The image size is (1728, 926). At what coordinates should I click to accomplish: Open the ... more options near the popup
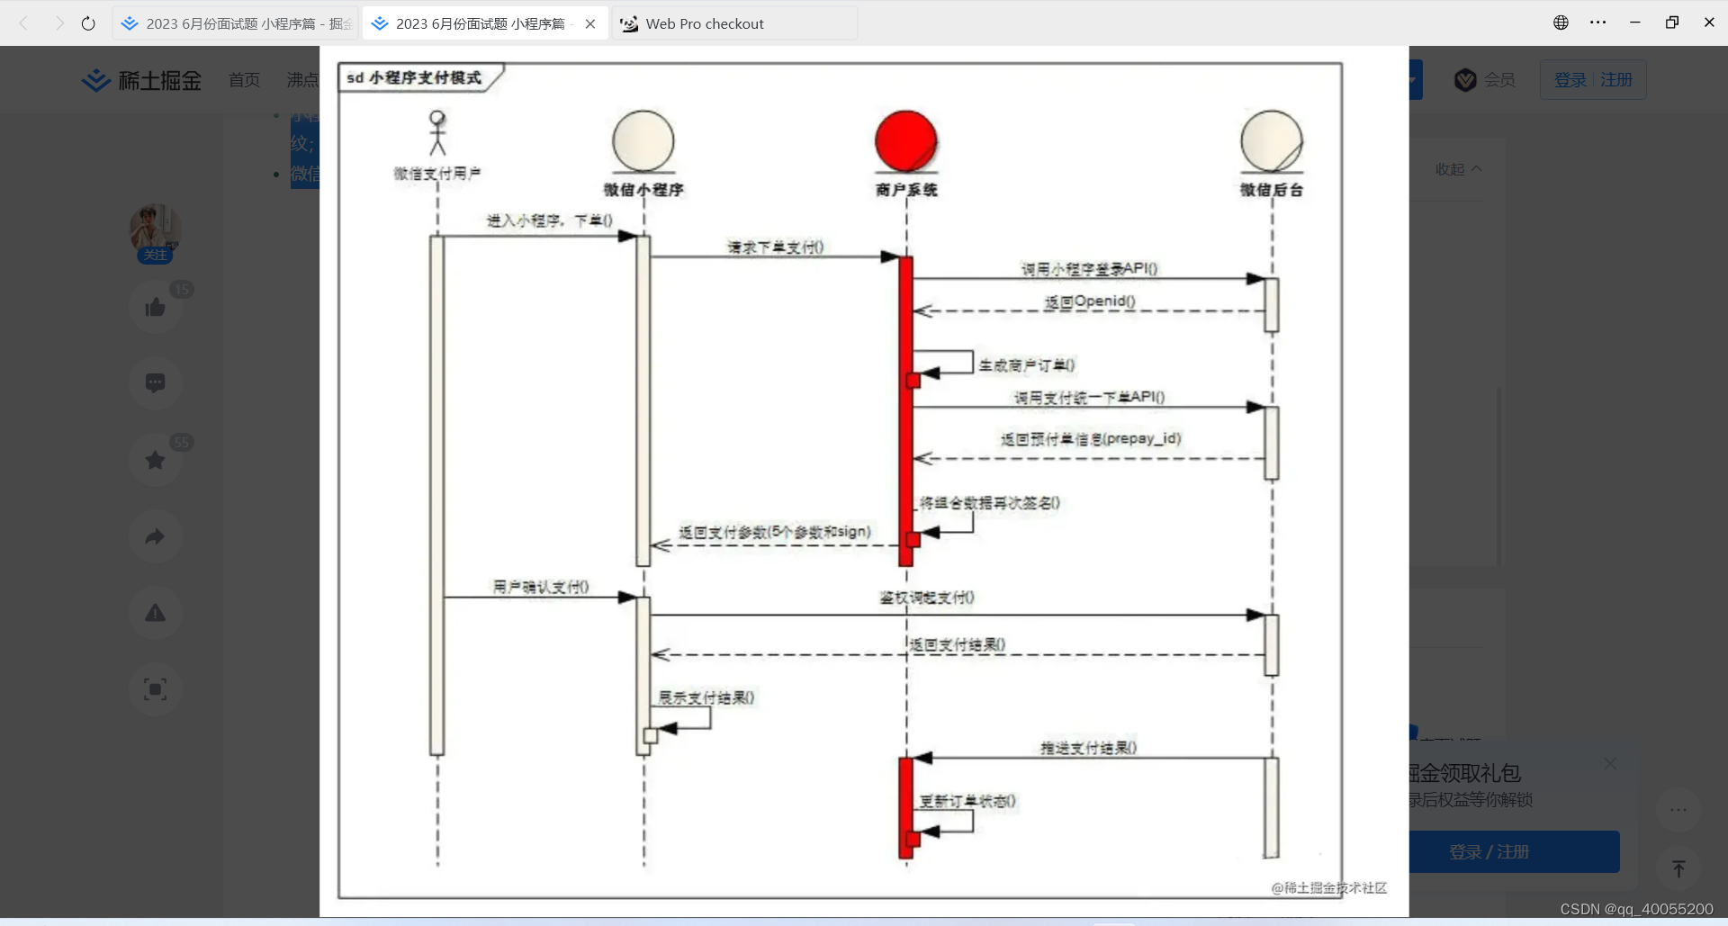pos(1678,810)
